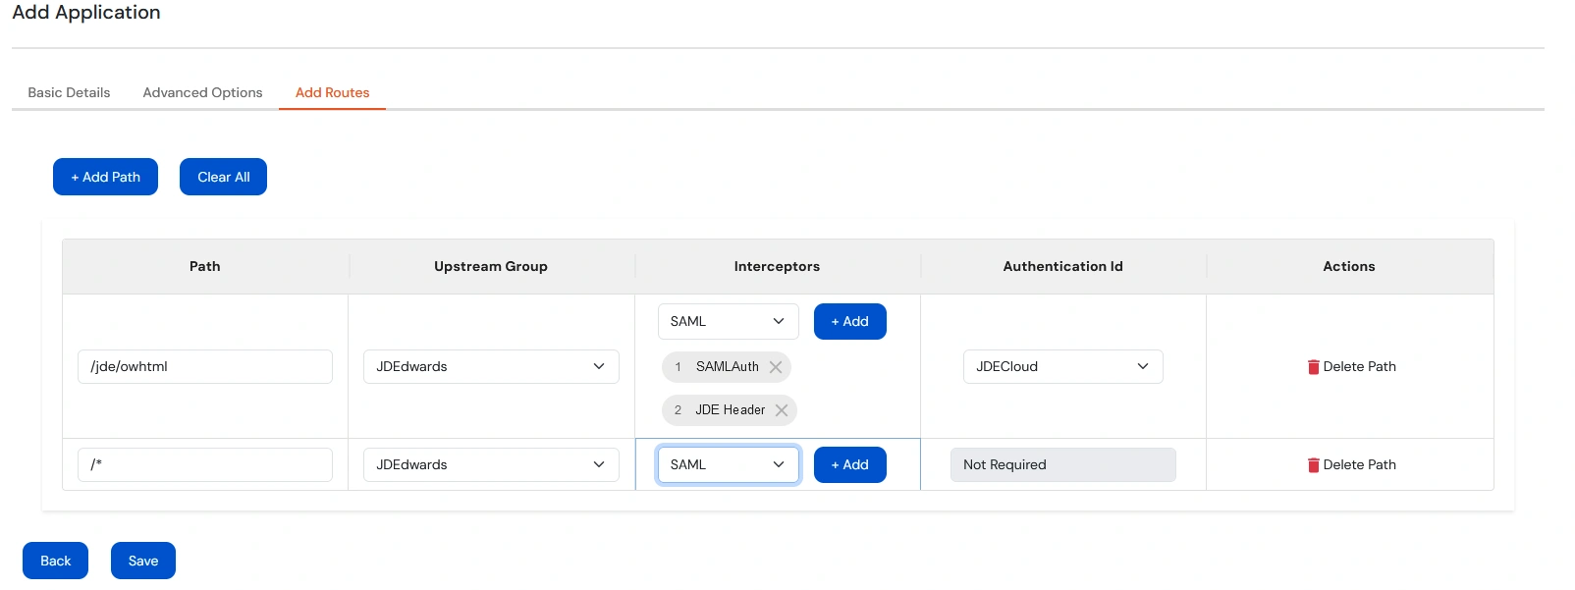Viewport: 1575px width, 590px height.
Task: Click the Interceptors column header
Action: 777,267
